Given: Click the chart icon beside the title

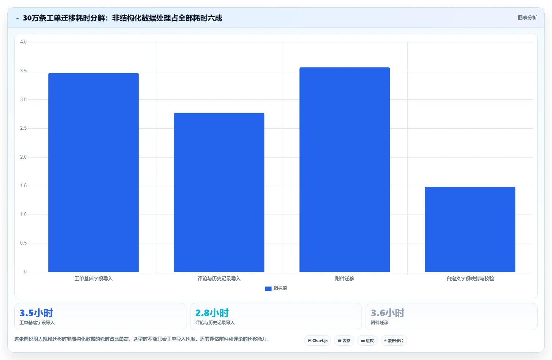Looking at the screenshot, I should pyautogui.click(x=17, y=18).
